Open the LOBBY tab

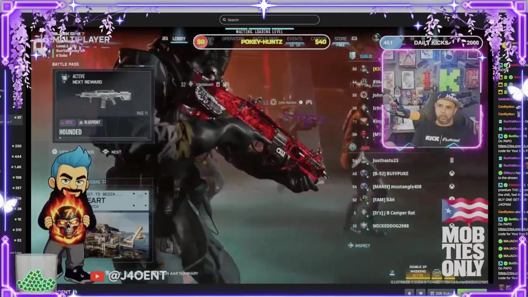179,39
